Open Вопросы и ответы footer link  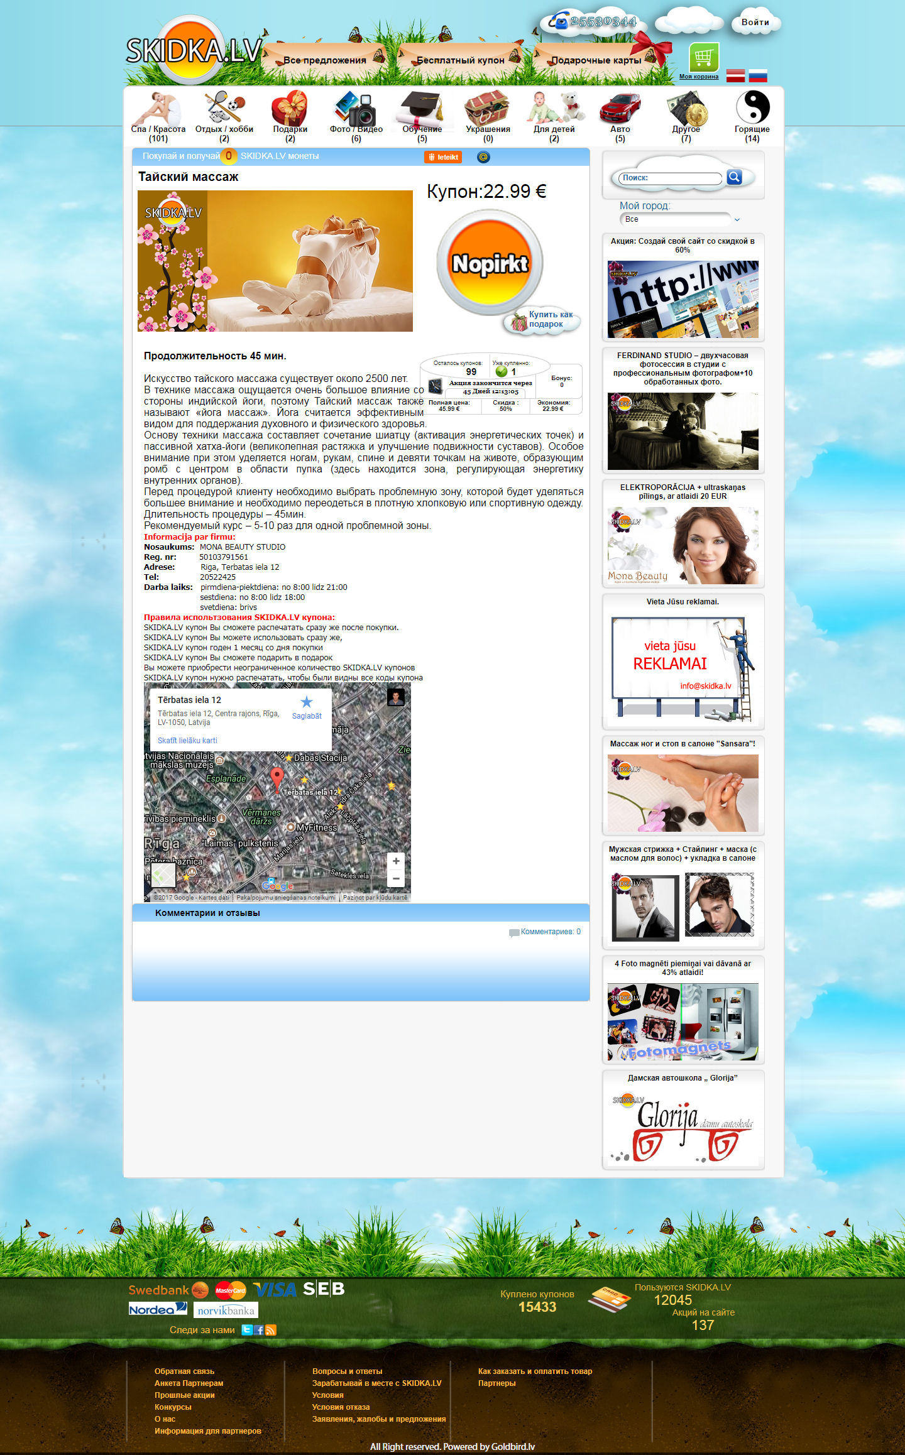point(348,1371)
